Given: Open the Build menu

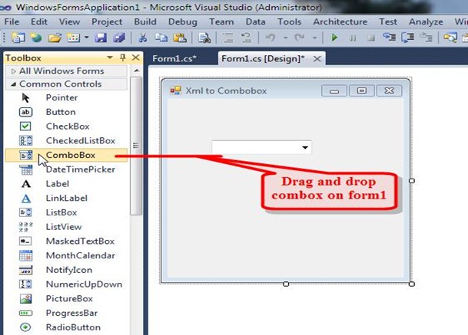Looking at the screenshot, I should click(x=145, y=21).
